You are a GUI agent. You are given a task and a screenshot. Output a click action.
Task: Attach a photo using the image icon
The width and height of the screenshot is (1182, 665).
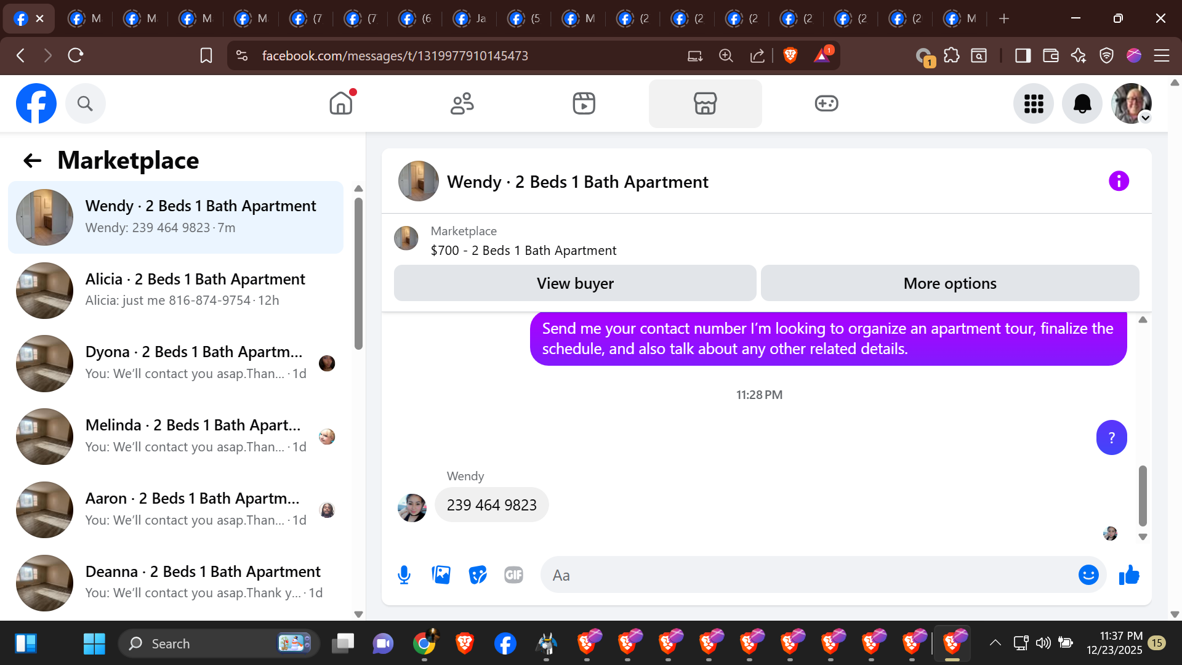(x=441, y=575)
